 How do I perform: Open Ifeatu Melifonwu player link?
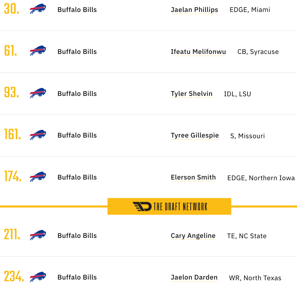pos(198,52)
